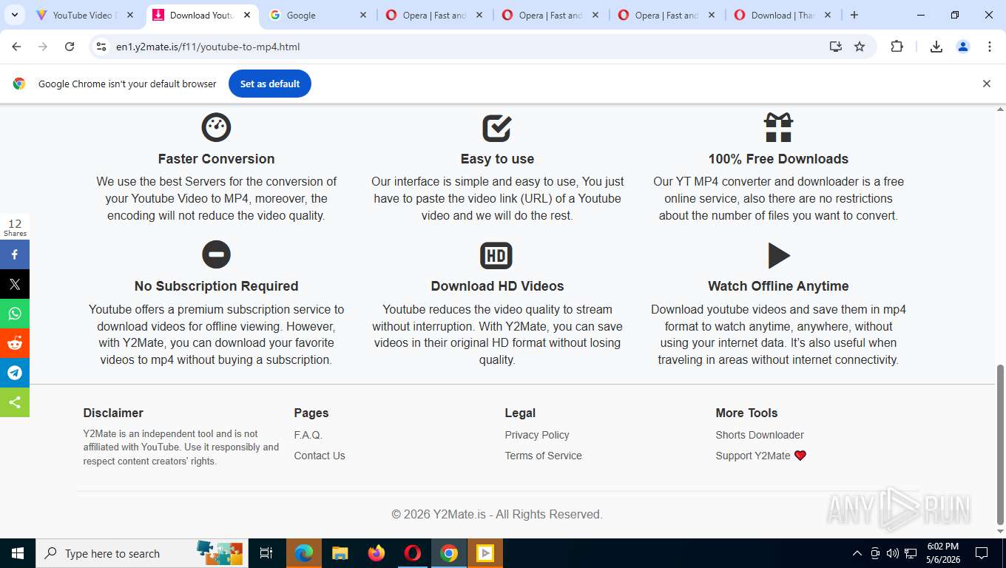Share via WhatsApp sidebar icon
This screenshot has height=568, width=1006.
(x=15, y=314)
